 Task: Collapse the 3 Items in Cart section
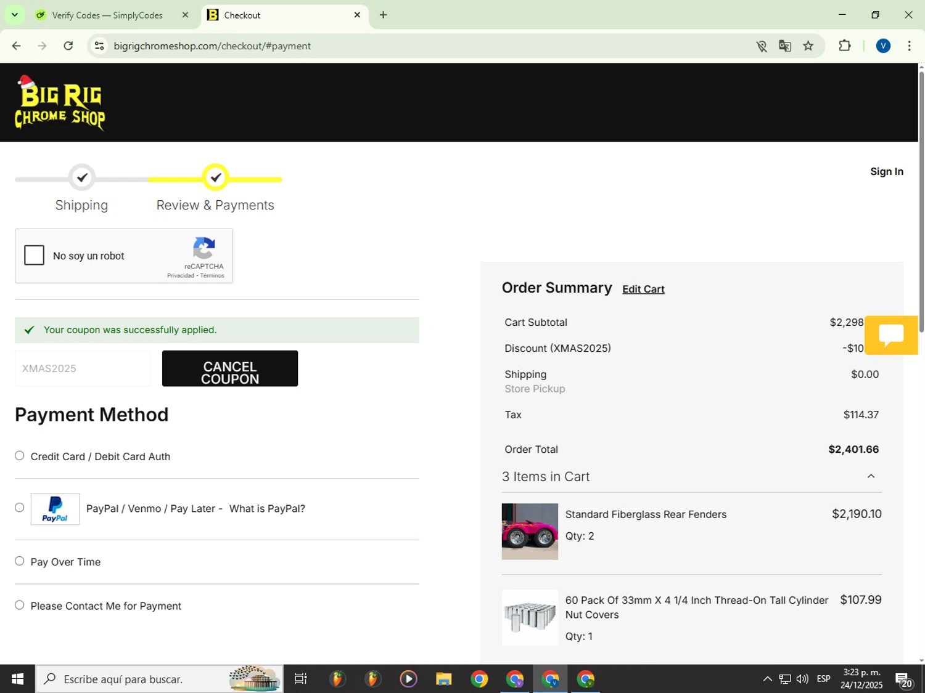[x=871, y=476]
